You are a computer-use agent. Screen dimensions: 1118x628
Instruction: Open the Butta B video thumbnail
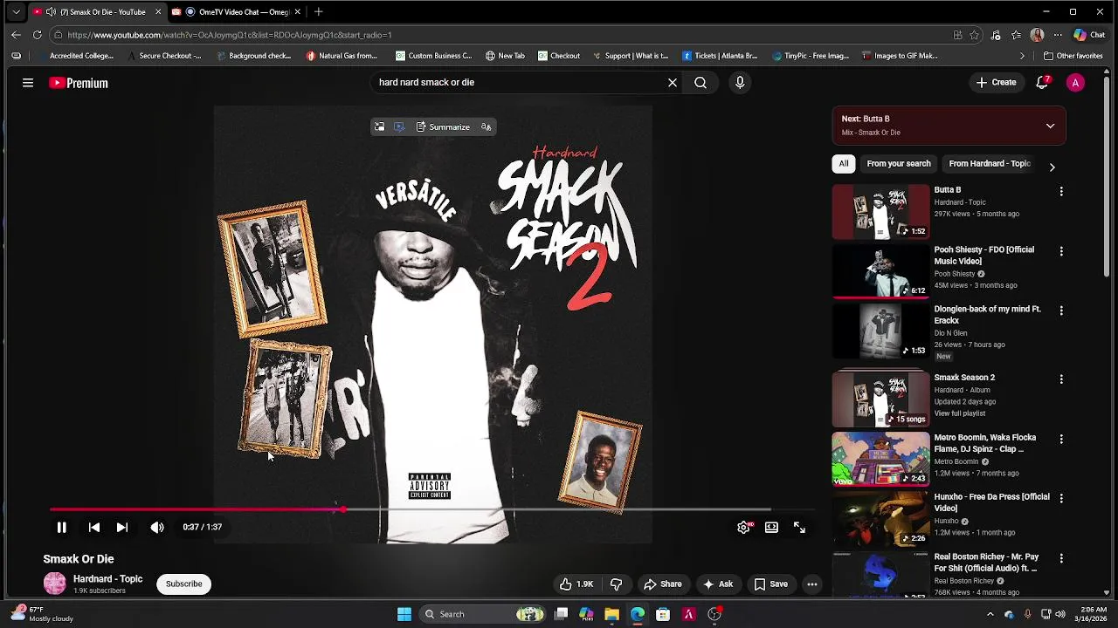(880, 212)
